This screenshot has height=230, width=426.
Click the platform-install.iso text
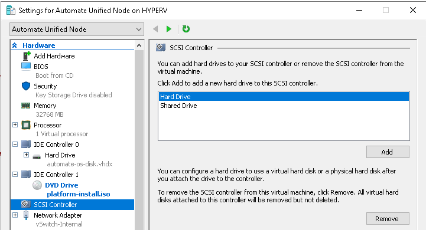[x=79, y=194]
